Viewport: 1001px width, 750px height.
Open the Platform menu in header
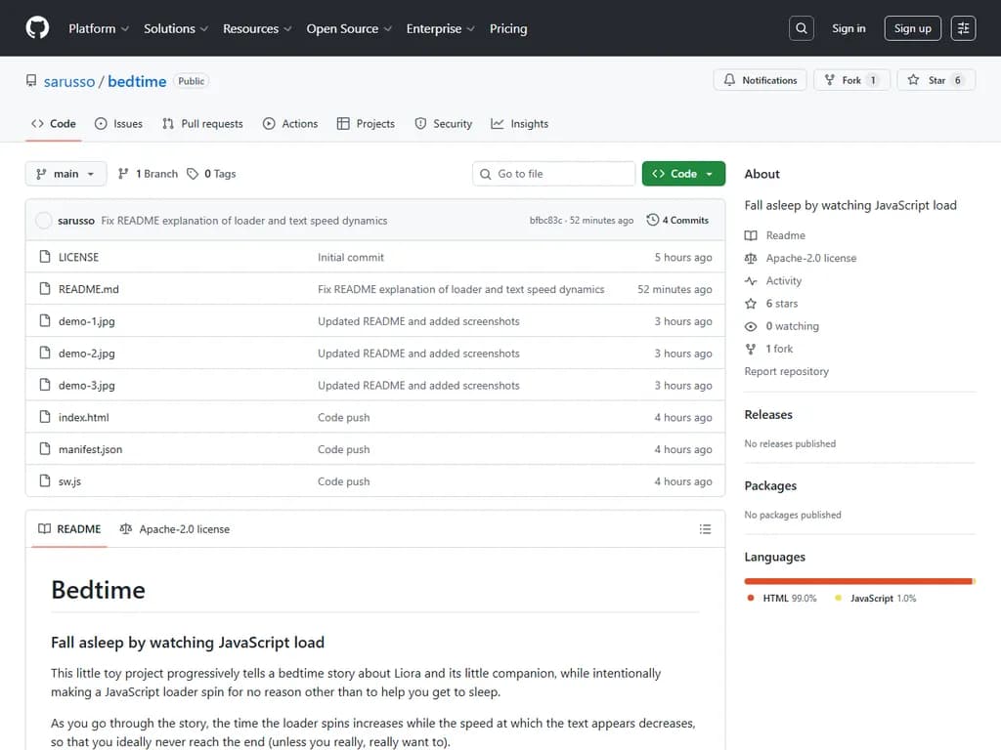point(99,28)
